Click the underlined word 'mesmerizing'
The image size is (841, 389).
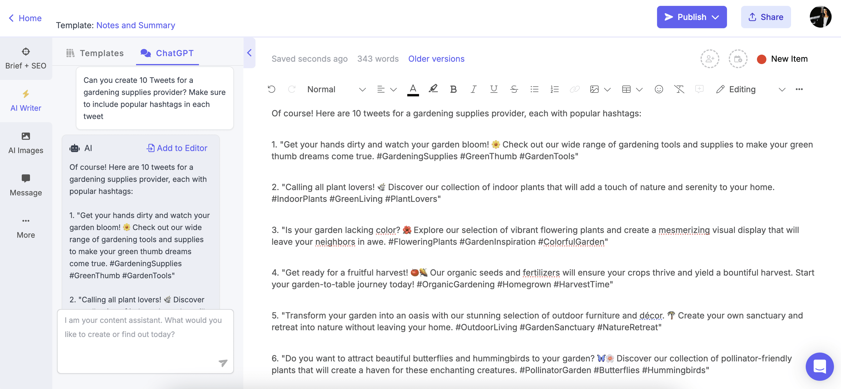pyautogui.click(x=684, y=230)
